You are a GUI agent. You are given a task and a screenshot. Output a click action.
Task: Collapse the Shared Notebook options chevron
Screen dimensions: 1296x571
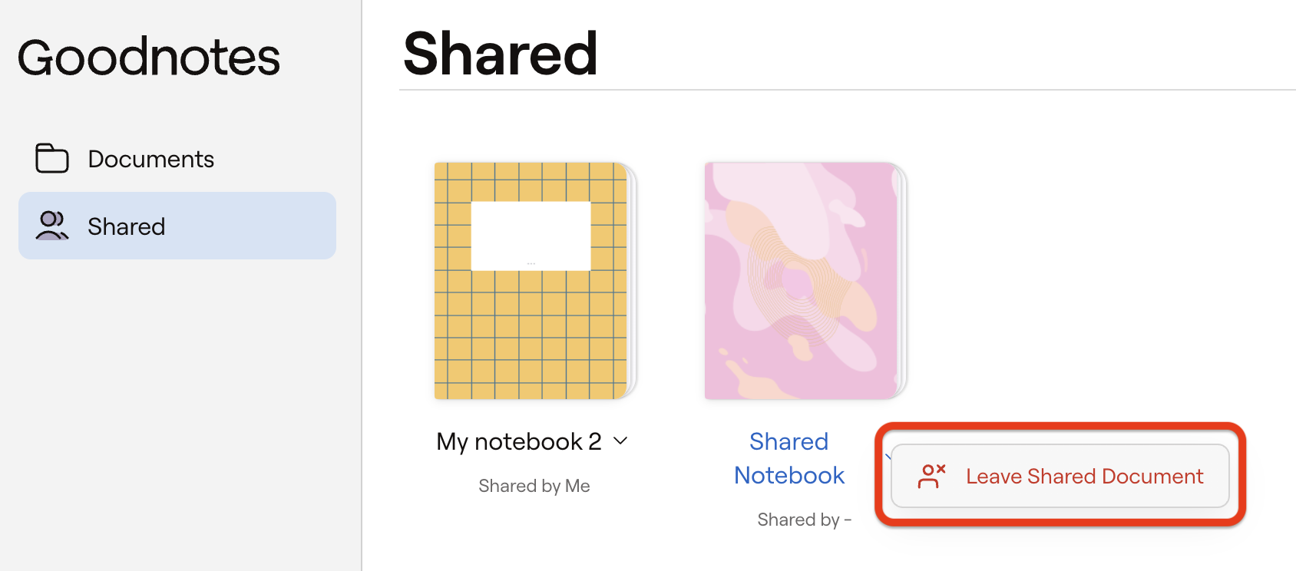pyautogui.click(x=888, y=457)
